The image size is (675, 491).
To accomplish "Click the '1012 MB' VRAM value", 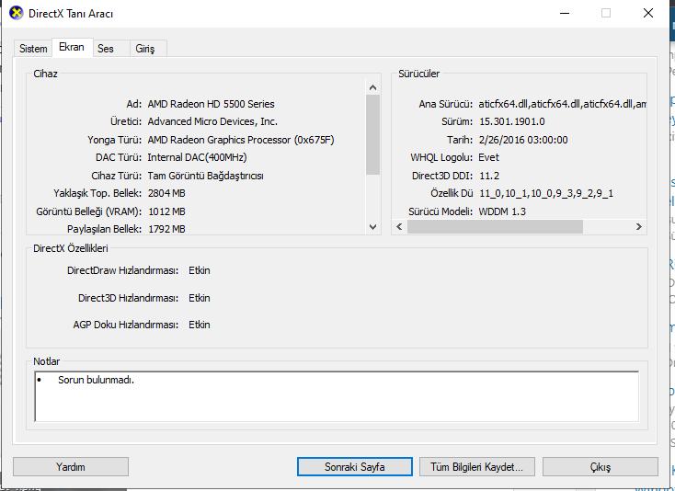I will [166, 211].
